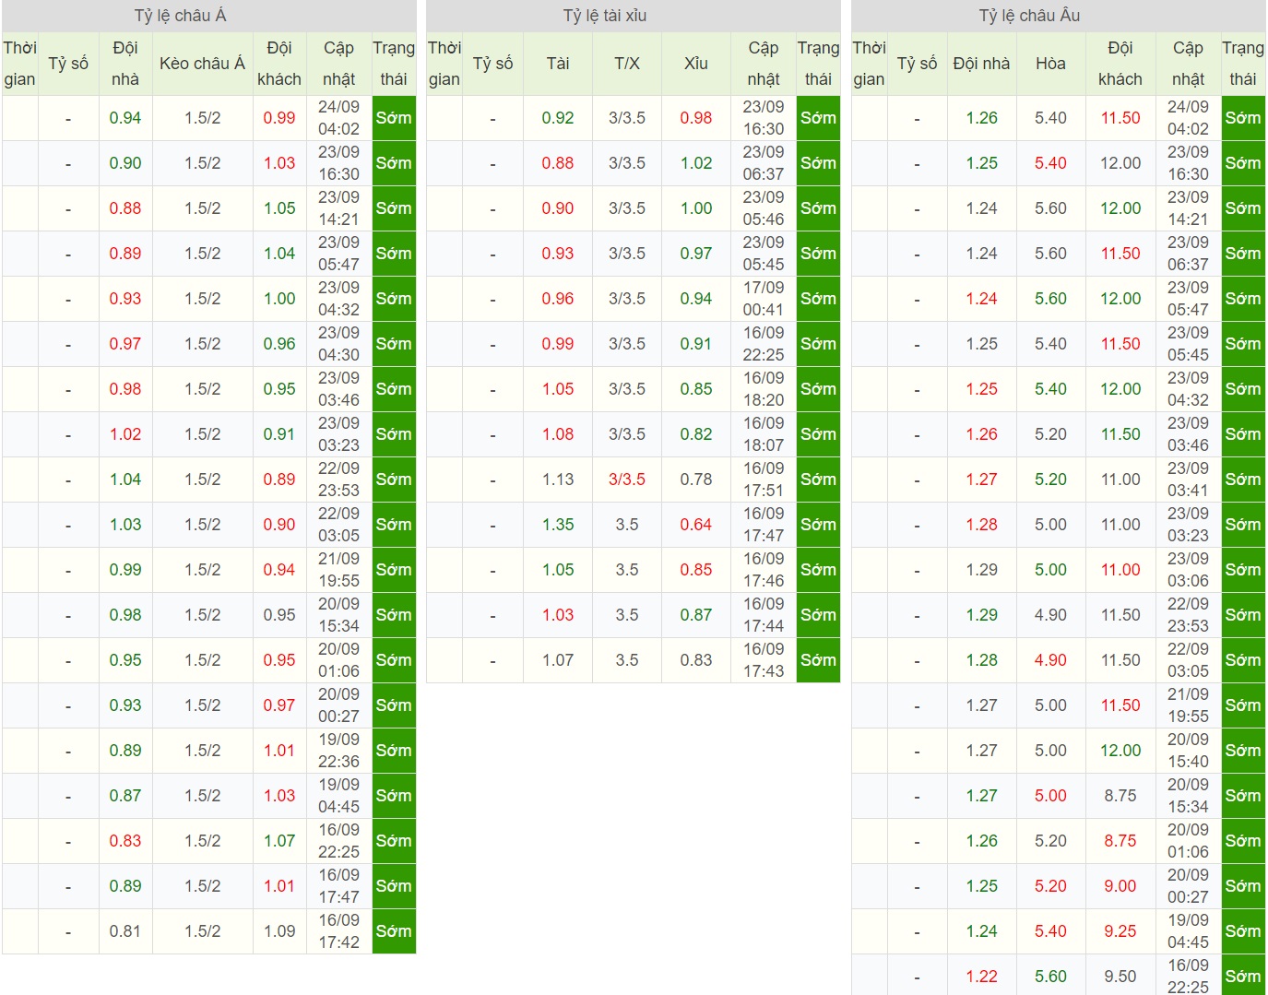
Task: Click European table update time 23/09 03:06
Action: coord(1188,570)
